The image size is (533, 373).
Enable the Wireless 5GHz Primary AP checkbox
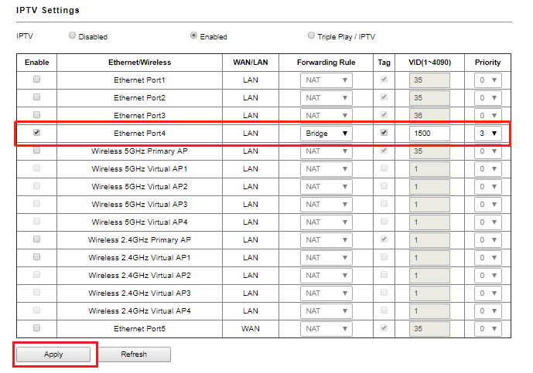coord(36,151)
